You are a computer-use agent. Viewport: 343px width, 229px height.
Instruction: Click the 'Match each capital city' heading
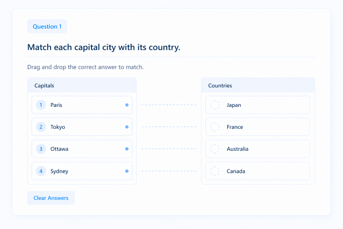click(104, 47)
